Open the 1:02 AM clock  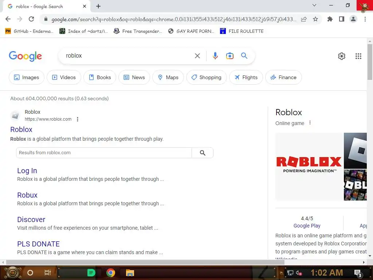tap(327, 273)
